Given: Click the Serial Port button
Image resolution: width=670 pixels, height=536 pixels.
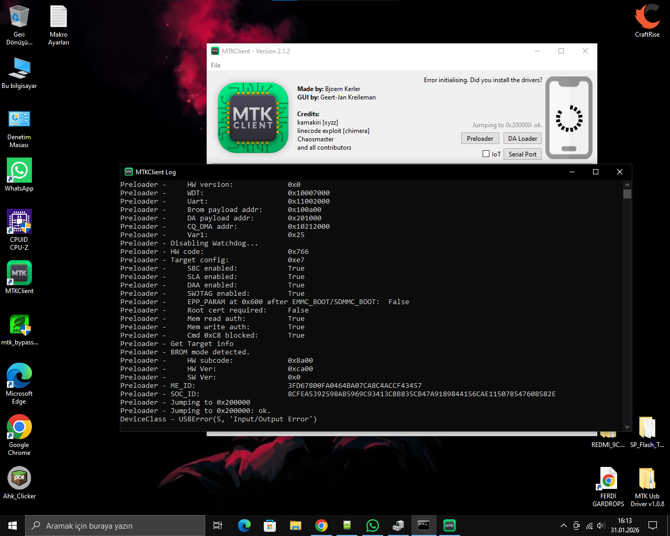Looking at the screenshot, I should pyautogui.click(x=522, y=154).
